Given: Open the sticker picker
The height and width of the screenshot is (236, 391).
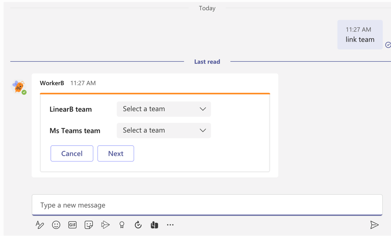Looking at the screenshot, I should tap(89, 225).
